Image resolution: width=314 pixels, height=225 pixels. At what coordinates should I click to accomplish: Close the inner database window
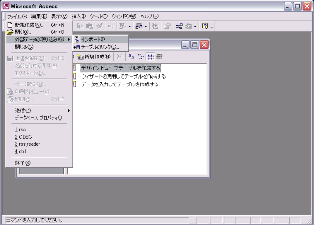tap(204, 45)
